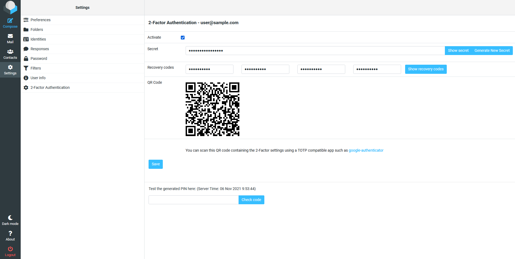Focus the fourth recovery code field

pyautogui.click(x=377, y=69)
